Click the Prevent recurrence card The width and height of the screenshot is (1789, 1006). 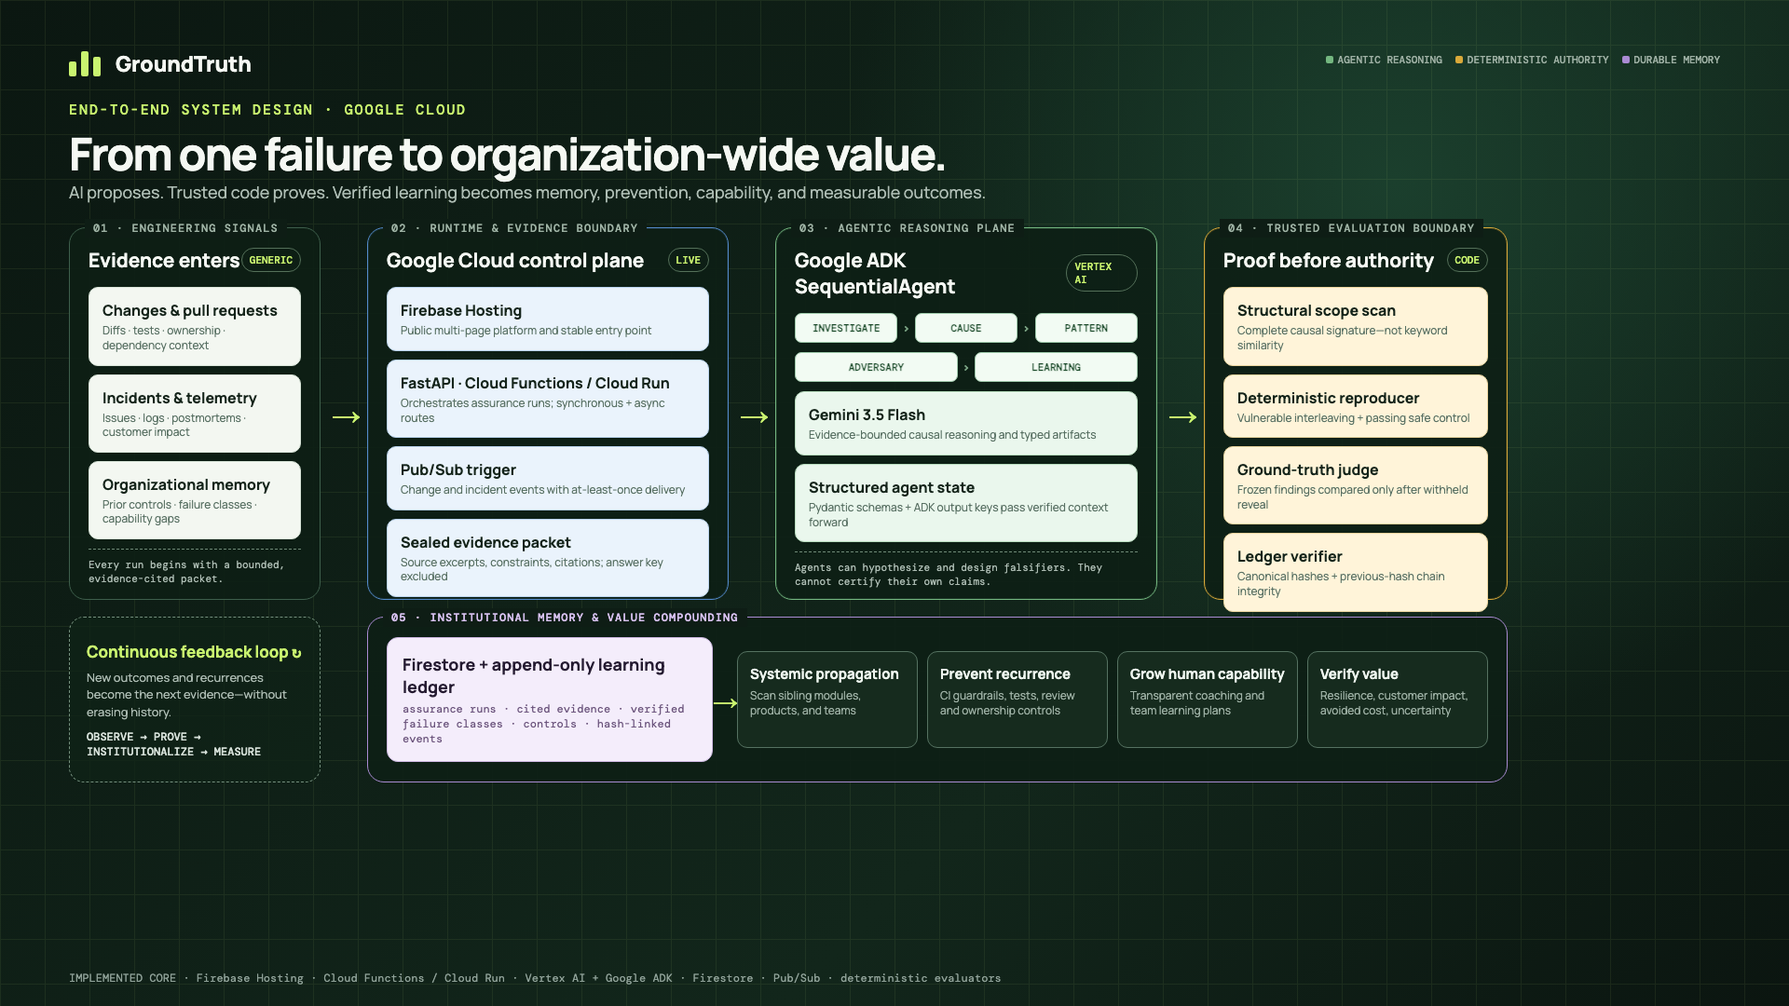1017,700
